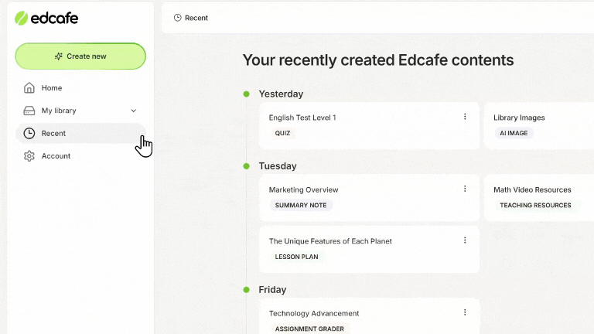Click the Friday timeline marker dot
Image resolution: width=594 pixels, height=334 pixels.
tap(246, 290)
